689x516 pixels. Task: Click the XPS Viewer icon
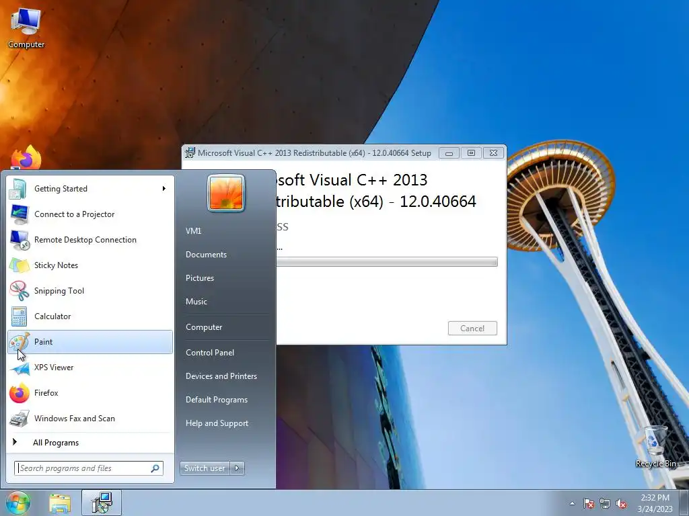coord(20,368)
